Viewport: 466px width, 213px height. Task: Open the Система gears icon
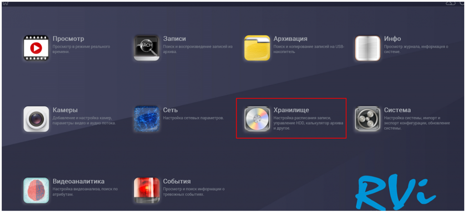click(x=368, y=119)
